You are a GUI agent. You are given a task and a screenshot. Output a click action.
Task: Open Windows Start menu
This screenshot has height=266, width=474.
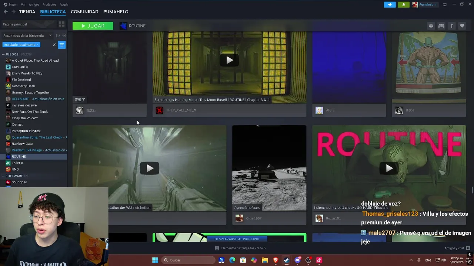point(155,260)
